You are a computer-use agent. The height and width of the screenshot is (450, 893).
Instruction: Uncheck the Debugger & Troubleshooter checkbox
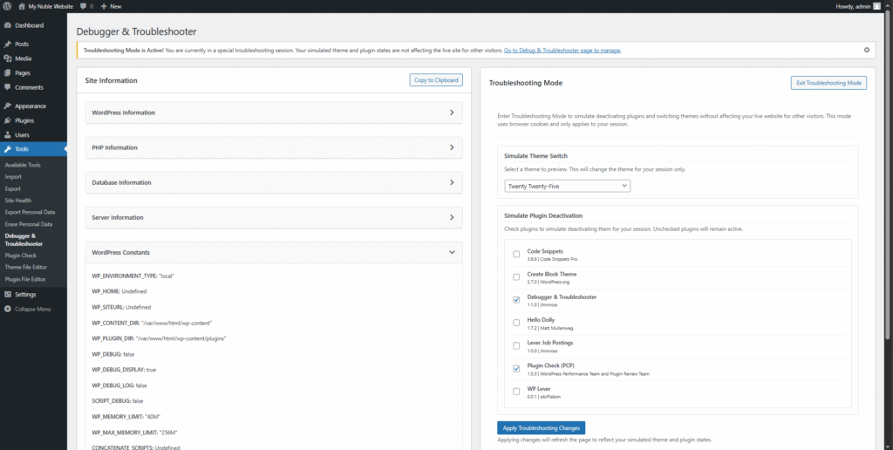(516, 300)
